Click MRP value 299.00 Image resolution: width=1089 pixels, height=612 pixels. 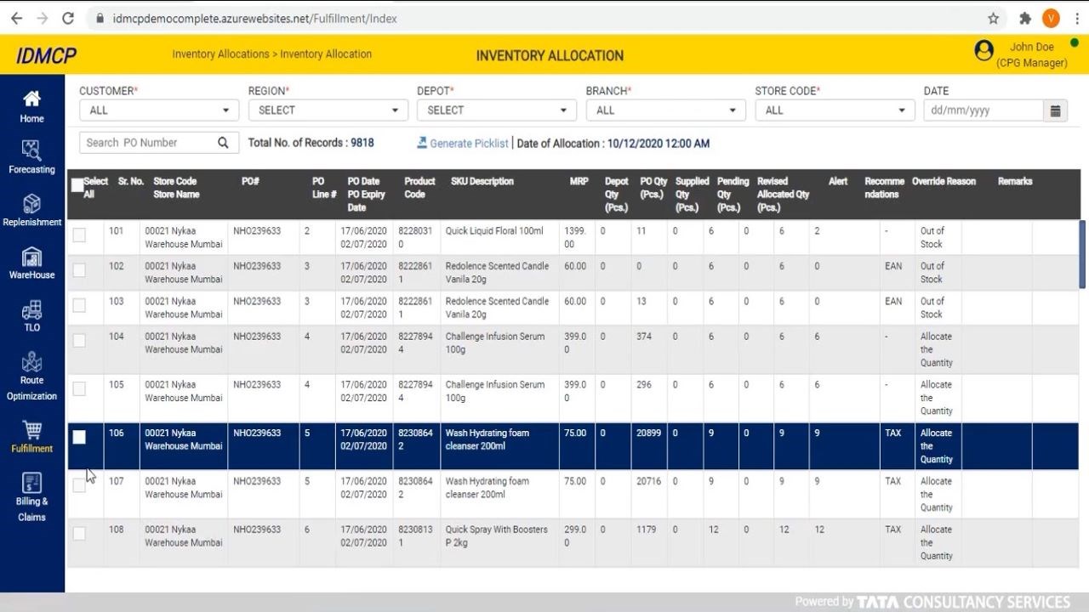tap(576, 536)
